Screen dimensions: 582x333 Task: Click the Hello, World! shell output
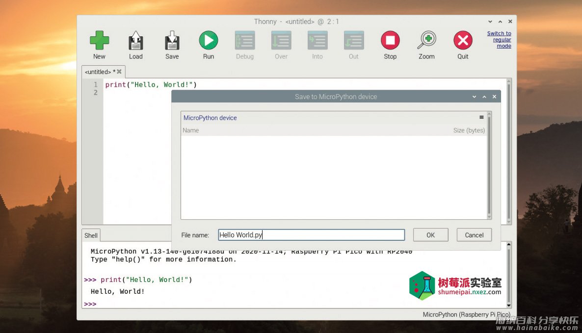tap(118, 291)
